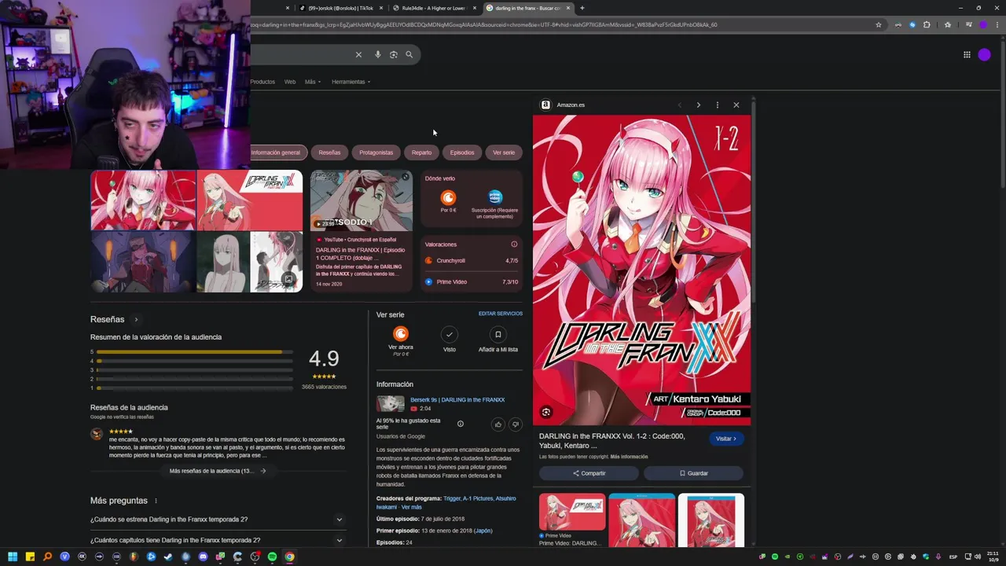Click the magnifier search button
Image resolution: width=1006 pixels, height=566 pixels.
(x=409, y=54)
